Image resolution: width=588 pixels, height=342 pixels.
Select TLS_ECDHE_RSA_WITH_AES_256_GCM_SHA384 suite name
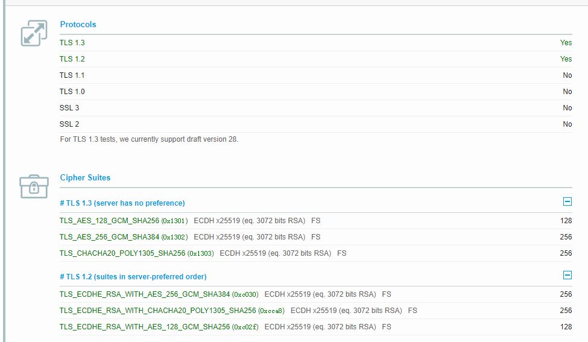tap(144, 294)
